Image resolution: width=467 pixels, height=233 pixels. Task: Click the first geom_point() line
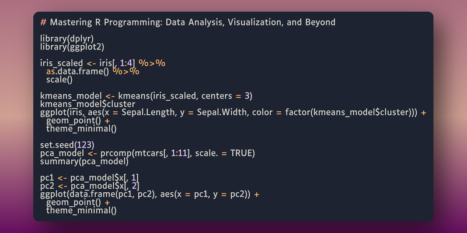(x=78, y=121)
